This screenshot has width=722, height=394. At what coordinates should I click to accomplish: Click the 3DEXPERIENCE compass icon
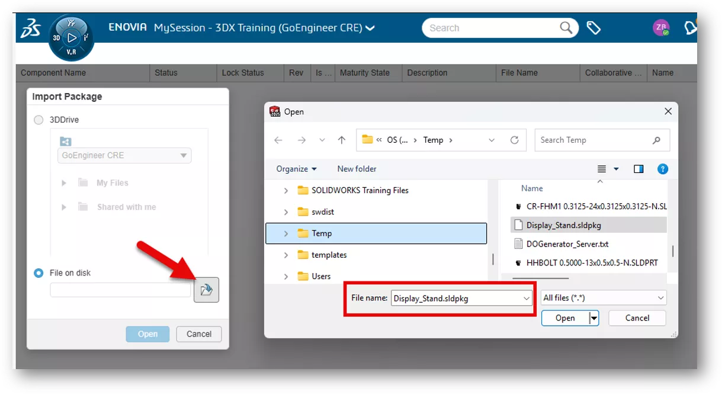(x=71, y=38)
